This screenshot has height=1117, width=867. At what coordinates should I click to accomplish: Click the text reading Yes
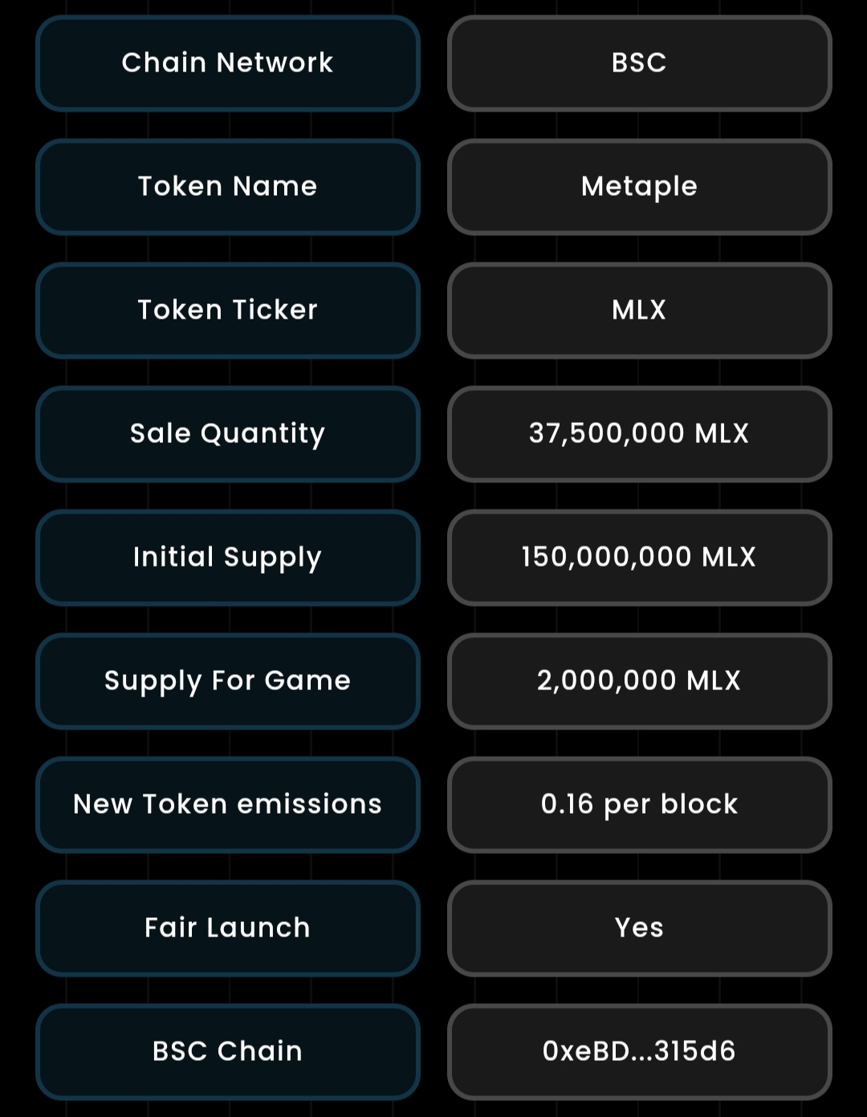(639, 928)
